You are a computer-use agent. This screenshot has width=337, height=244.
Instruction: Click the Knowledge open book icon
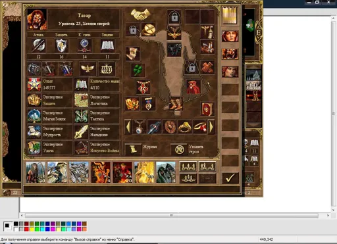107,45
